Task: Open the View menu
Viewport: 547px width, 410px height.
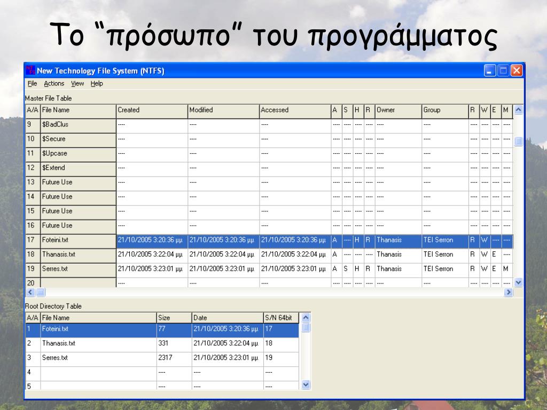Action: pyautogui.click(x=77, y=84)
